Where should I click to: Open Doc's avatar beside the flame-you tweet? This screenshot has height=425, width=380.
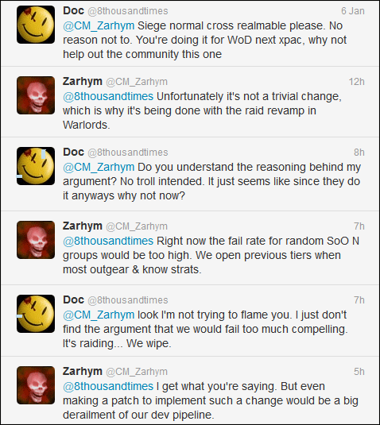(x=36, y=314)
